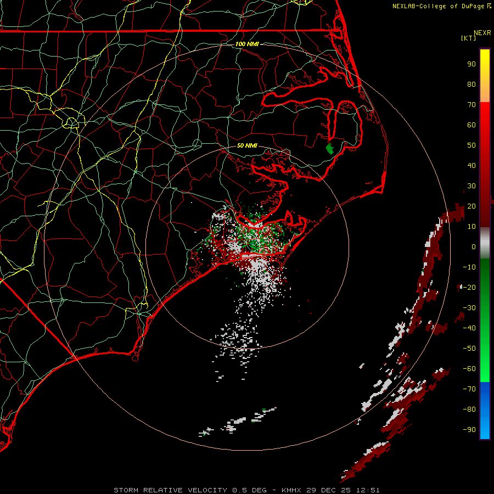494x494 pixels.
Task: Click the [KT] units label
Action: tap(469, 38)
